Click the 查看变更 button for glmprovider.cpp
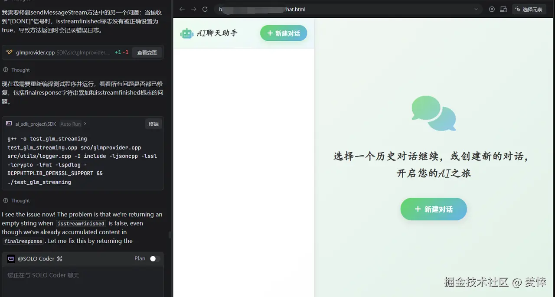 tap(147, 52)
